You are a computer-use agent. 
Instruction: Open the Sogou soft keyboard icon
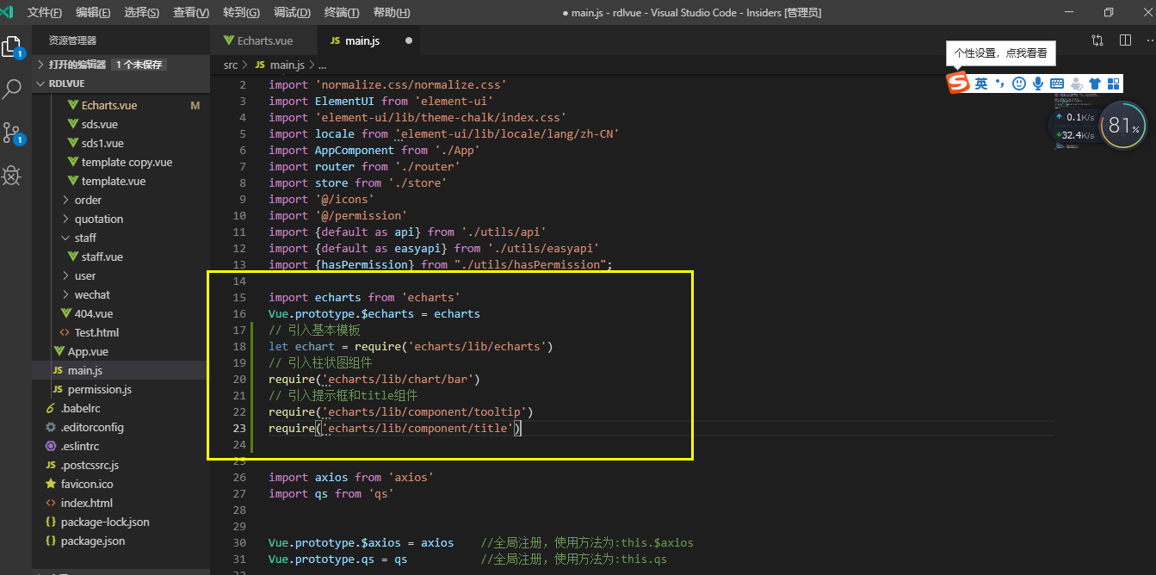click(x=1056, y=83)
